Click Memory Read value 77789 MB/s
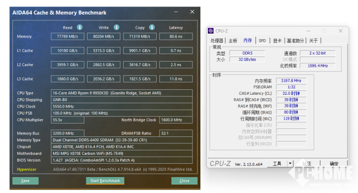 coord(67,36)
